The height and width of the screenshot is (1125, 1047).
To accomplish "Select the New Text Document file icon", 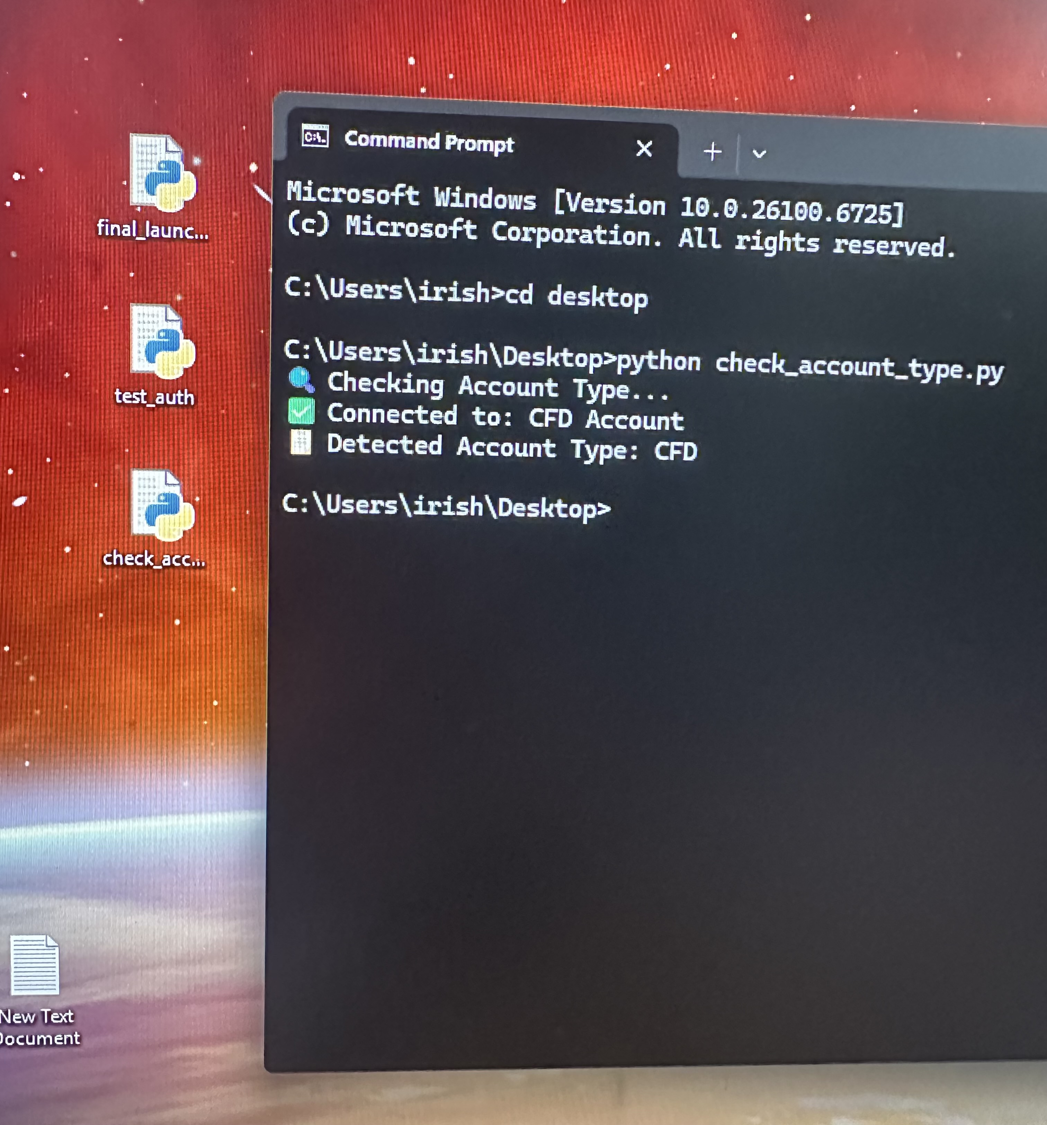I will tap(35, 965).
